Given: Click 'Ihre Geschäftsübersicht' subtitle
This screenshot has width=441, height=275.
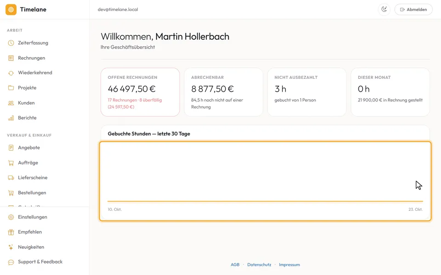Looking at the screenshot, I should (128, 47).
